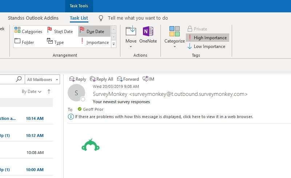This screenshot has width=291, height=178.
Task: Toggle Low Importance tag
Action: pyautogui.click(x=206, y=46)
